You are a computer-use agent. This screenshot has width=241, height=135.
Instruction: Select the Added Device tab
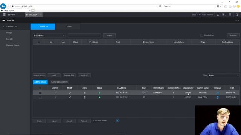(x=40, y=82)
